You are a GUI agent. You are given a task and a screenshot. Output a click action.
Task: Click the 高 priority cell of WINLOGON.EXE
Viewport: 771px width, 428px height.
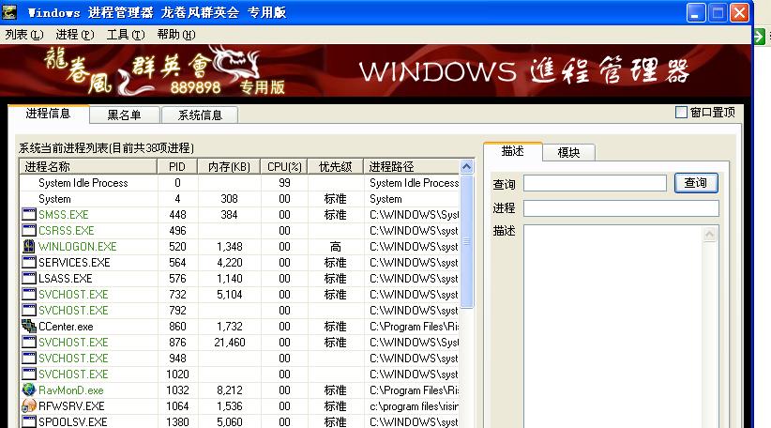click(x=335, y=247)
